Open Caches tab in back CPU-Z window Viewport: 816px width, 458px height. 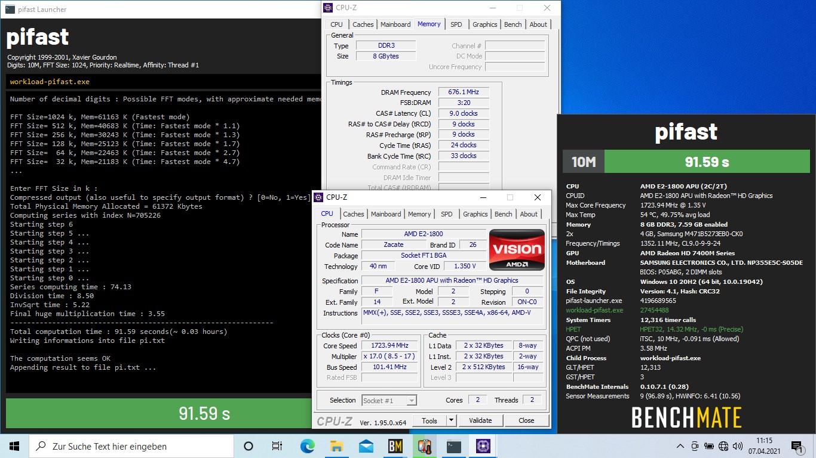coord(363,24)
